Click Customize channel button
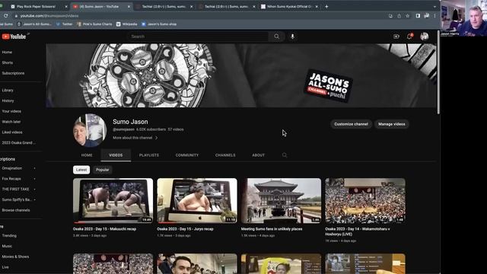This screenshot has height=274, width=487. coord(351,124)
